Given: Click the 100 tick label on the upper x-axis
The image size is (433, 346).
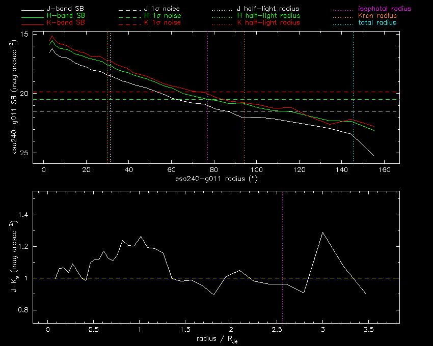Looking at the screenshot, I should [x=256, y=170].
